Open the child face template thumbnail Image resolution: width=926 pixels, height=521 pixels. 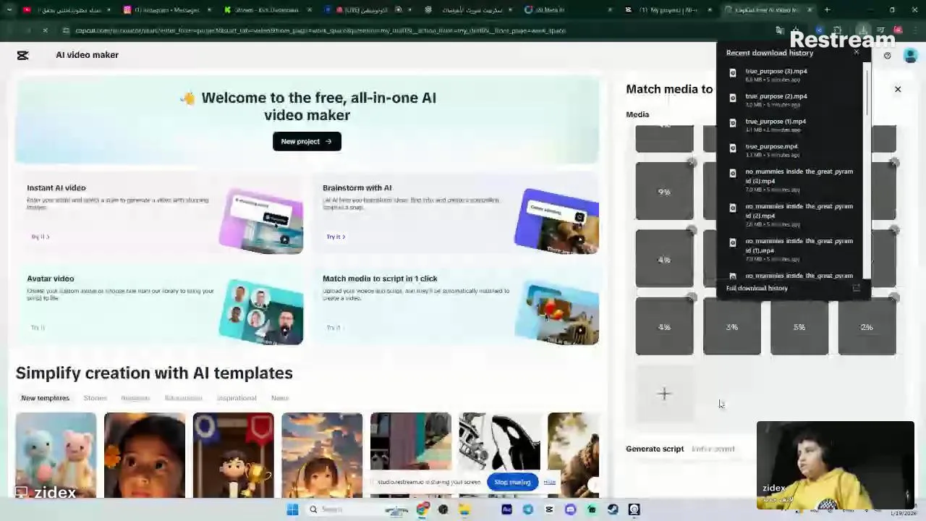[x=145, y=455]
